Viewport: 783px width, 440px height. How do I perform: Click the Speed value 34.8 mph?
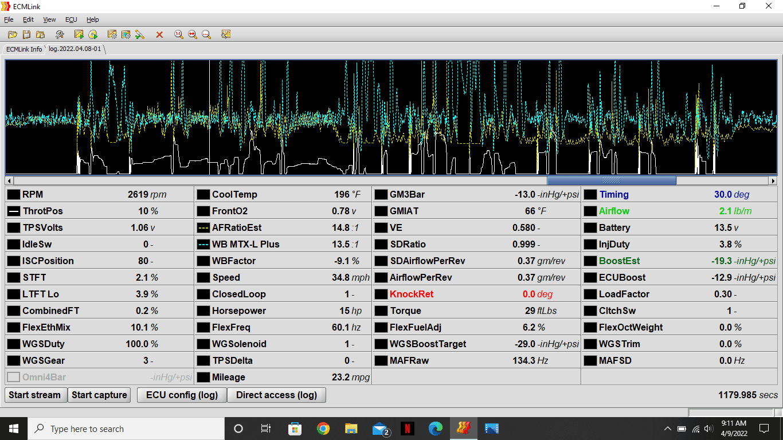351,278
